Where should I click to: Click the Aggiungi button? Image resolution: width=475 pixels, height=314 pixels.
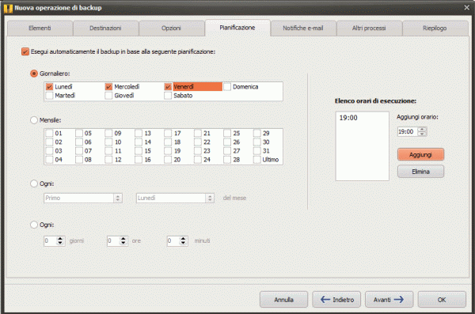point(420,155)
